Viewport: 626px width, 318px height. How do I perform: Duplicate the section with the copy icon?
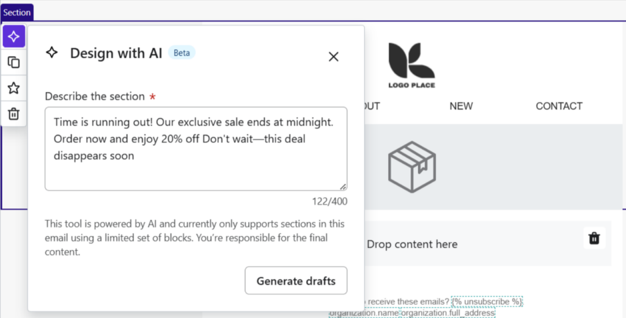tap(14, 63)
